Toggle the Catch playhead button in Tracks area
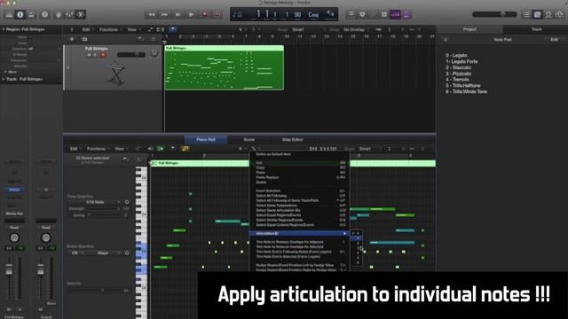 coord(173,29)
